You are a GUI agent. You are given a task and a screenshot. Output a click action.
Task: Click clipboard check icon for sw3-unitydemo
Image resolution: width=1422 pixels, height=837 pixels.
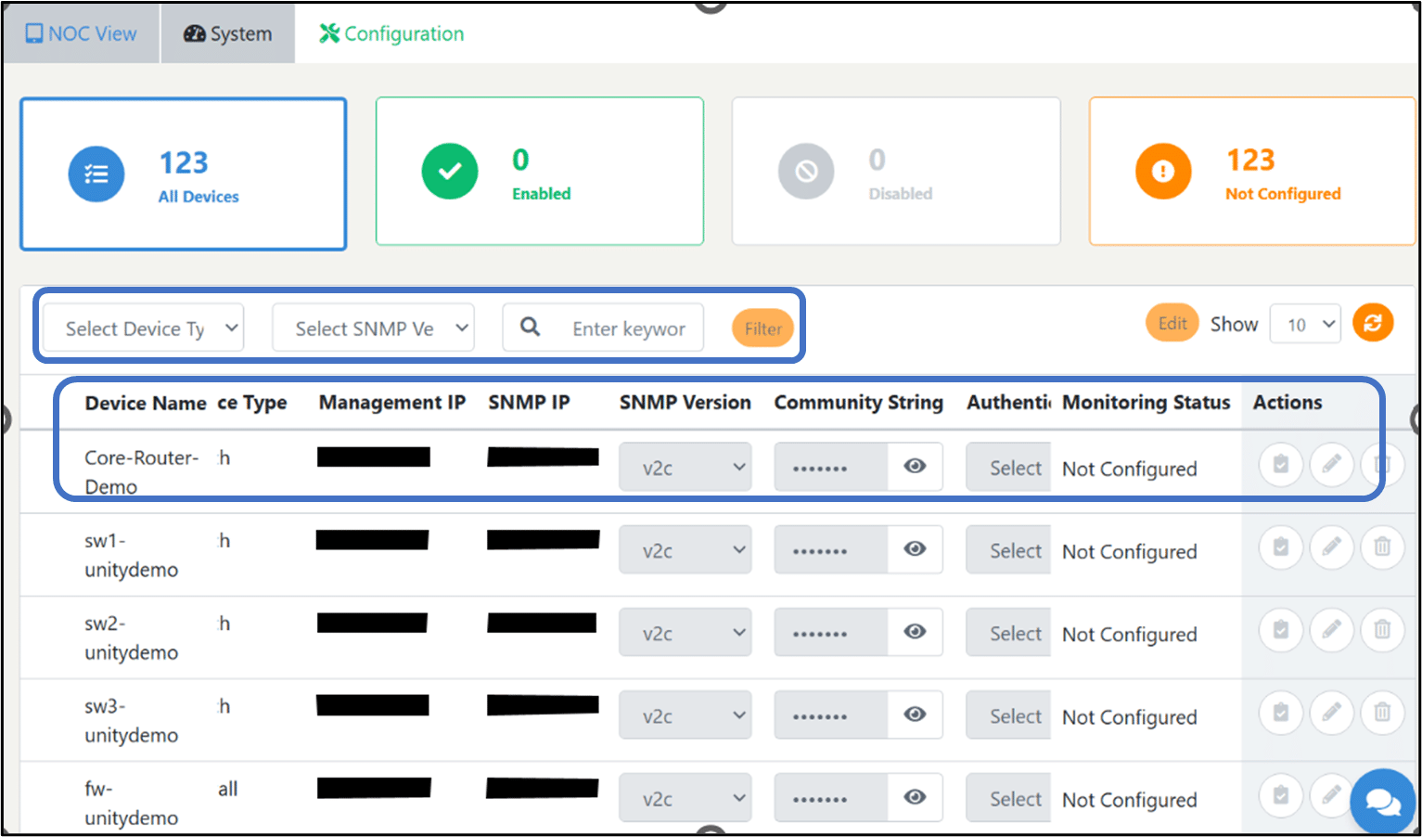point(1281,712)
